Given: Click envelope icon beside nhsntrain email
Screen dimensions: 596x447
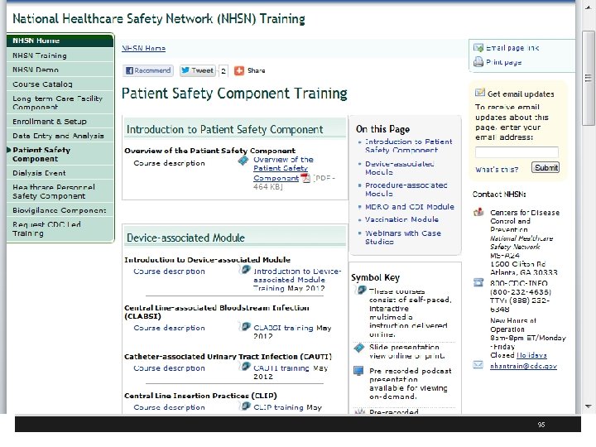Looking at the screenshot, I should pos(478,365).
